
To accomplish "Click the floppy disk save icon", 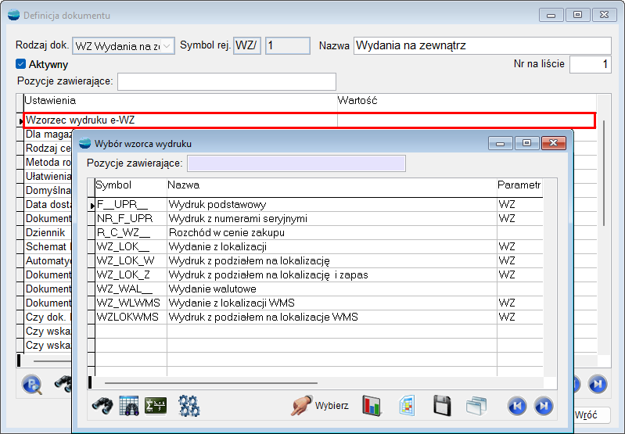I will 442,405.
